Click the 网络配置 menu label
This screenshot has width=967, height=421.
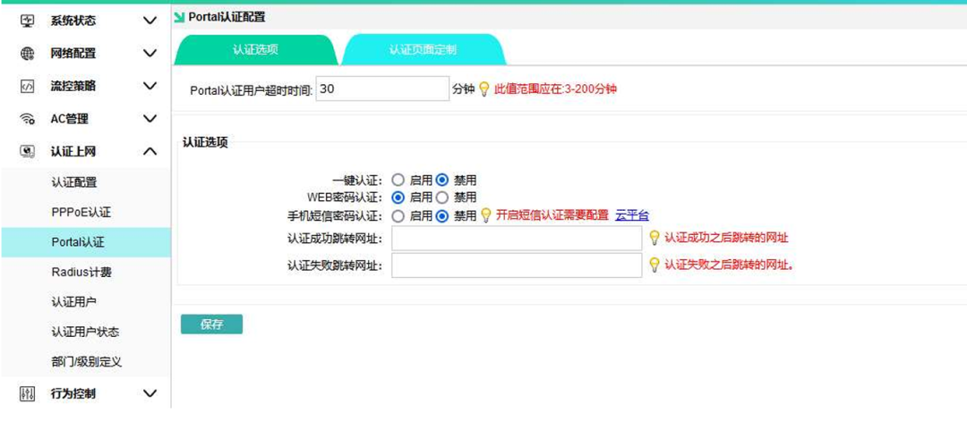[x=73, y=54]
